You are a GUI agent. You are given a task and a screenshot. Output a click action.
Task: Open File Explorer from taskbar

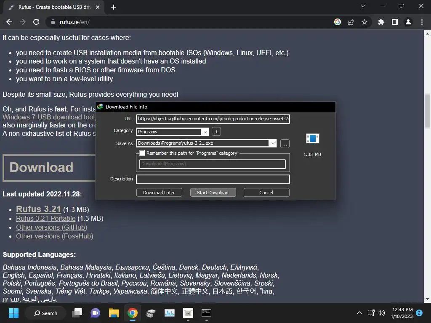click(x=114, y=313)
